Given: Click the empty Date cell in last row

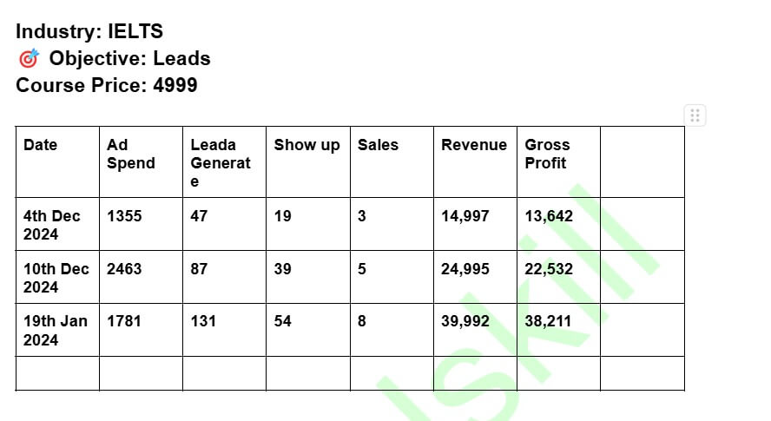Looking at the screenshot, I should [x=57, y=373].
